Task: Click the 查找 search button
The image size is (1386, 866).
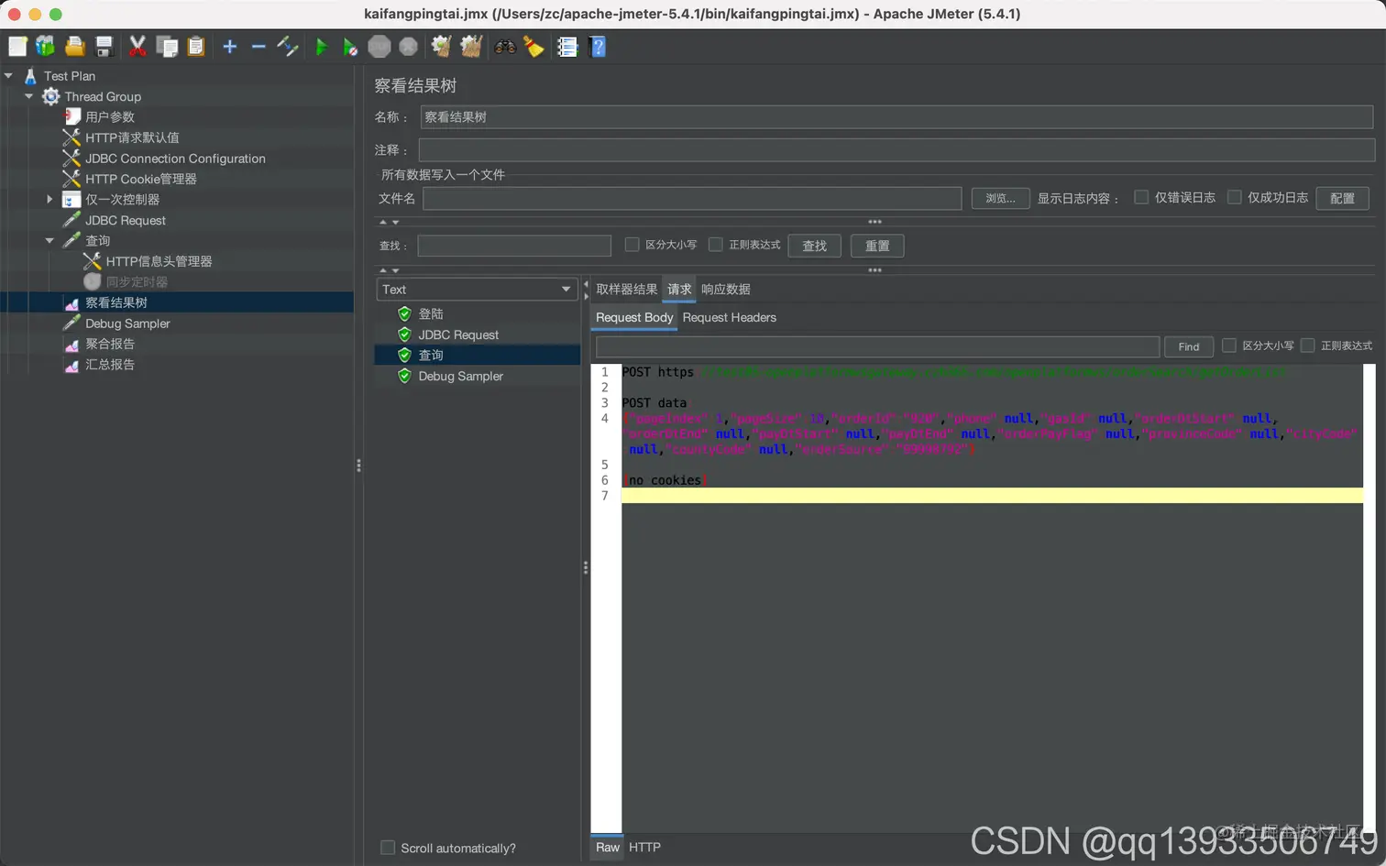Action: (x=814, y=246)
